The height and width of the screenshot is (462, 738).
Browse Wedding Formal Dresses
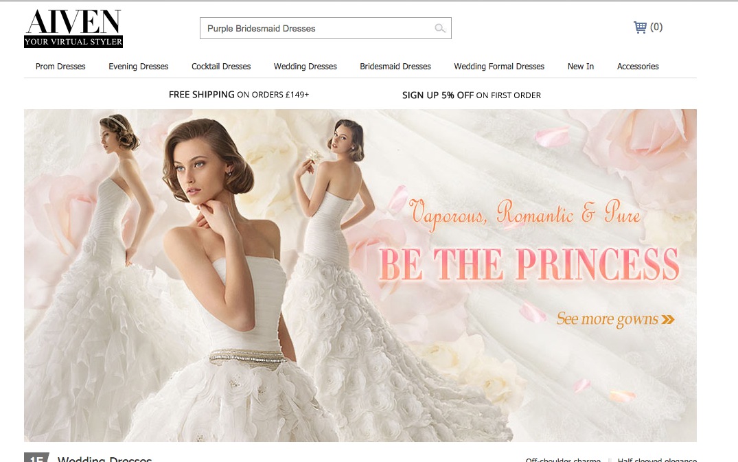point(499,67)
